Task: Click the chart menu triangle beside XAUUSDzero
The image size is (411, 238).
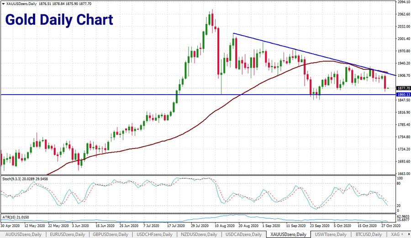Action: [x=3, y=4]
